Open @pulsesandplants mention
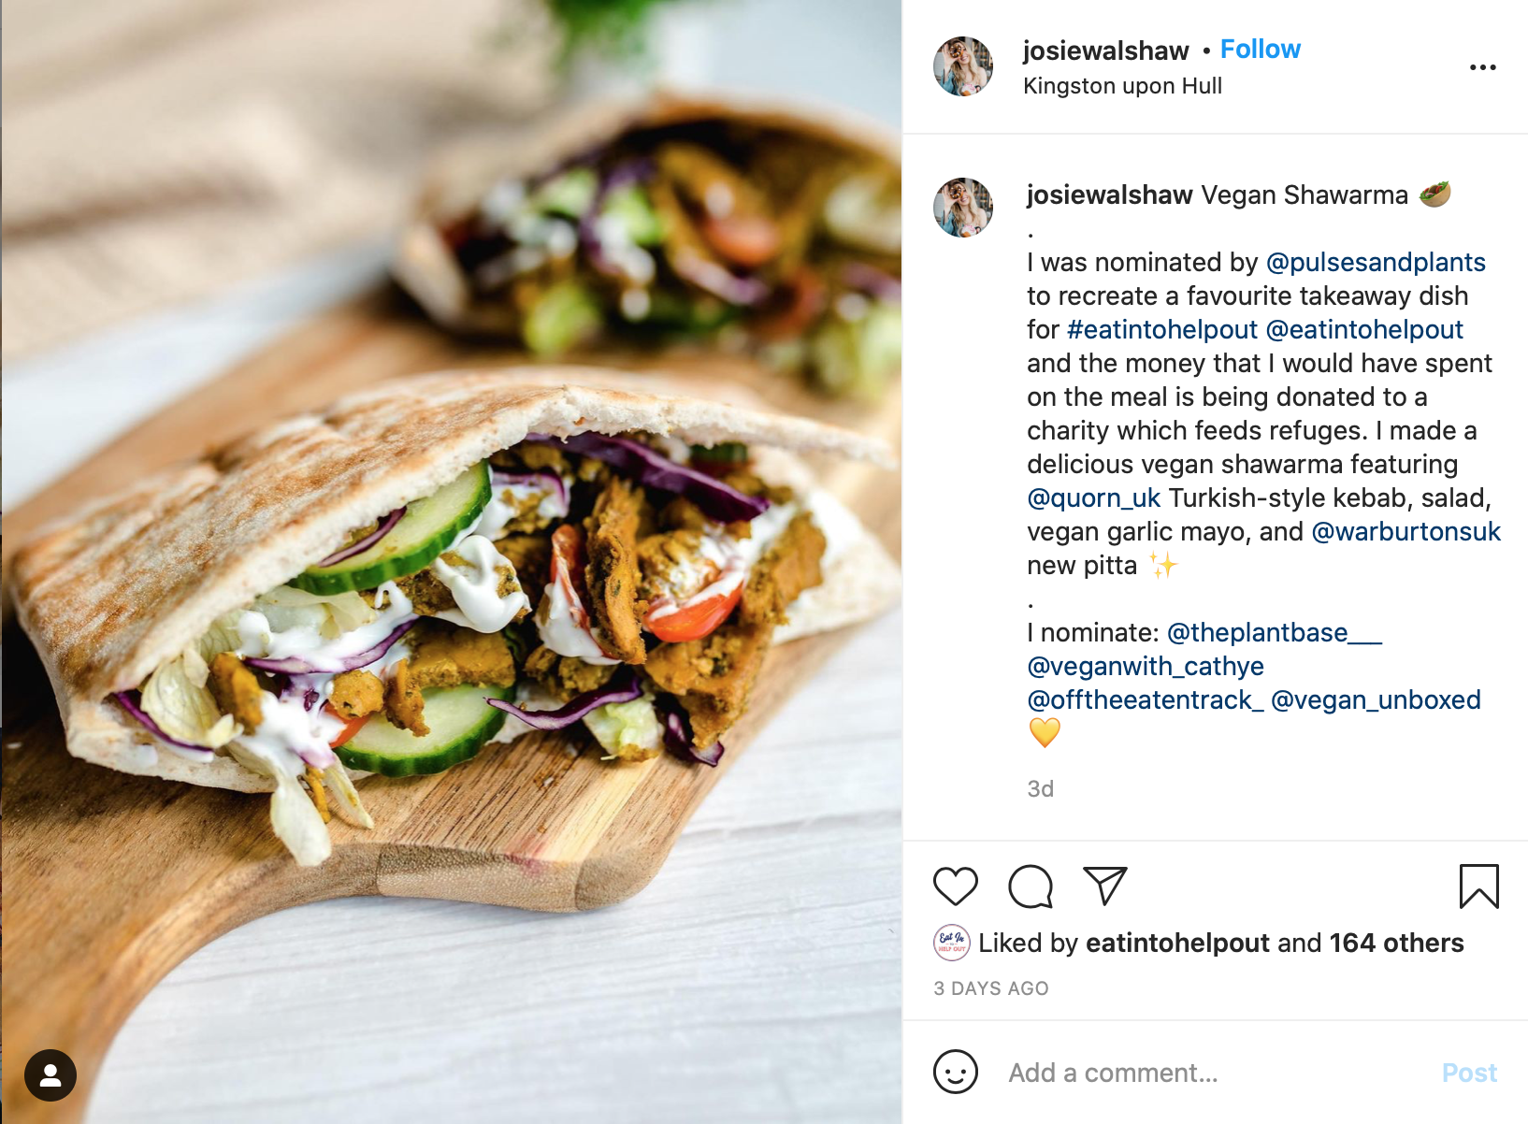 1375,262
